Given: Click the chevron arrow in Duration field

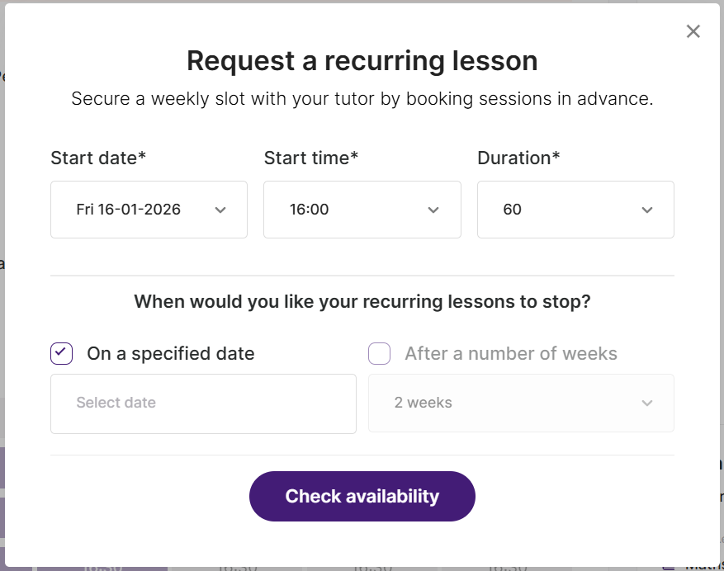Looking at the screenshot, I should (x=647, y=210).
